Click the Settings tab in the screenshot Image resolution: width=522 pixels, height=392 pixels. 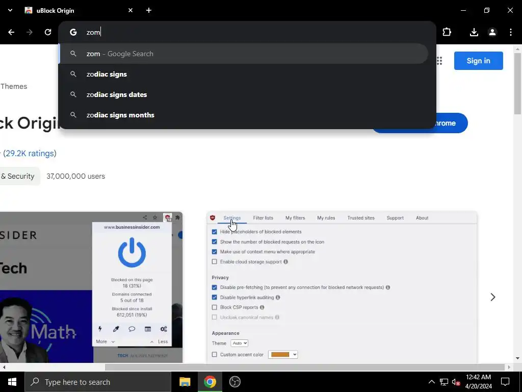[x=232, y=217]
